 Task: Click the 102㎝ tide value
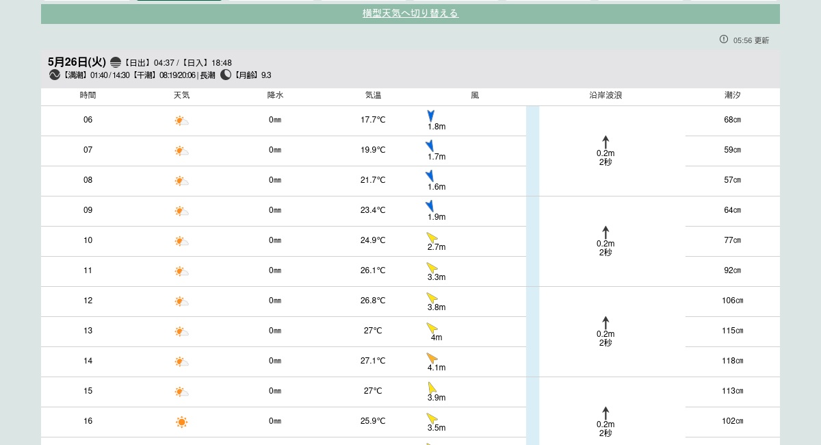point(733,421)
